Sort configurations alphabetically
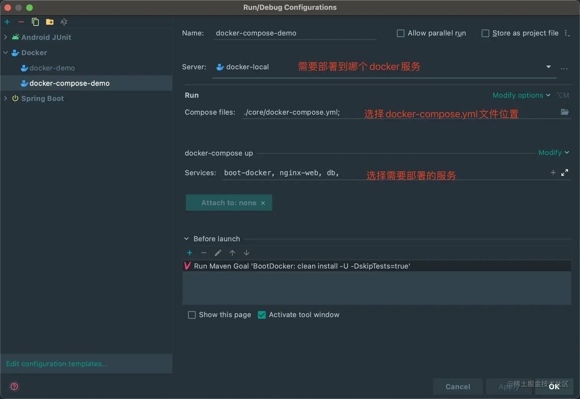Image resolution: width=580 pixels, height=399 pixels. click(x=64, y=22)
